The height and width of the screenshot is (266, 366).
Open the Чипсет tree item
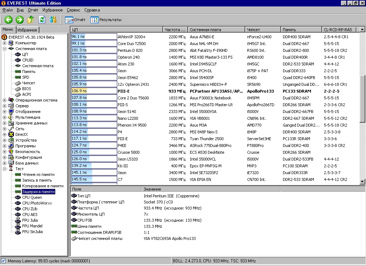click(29, 83)
